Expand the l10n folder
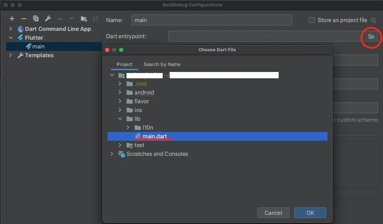383x224 pixels. point(128,127)
